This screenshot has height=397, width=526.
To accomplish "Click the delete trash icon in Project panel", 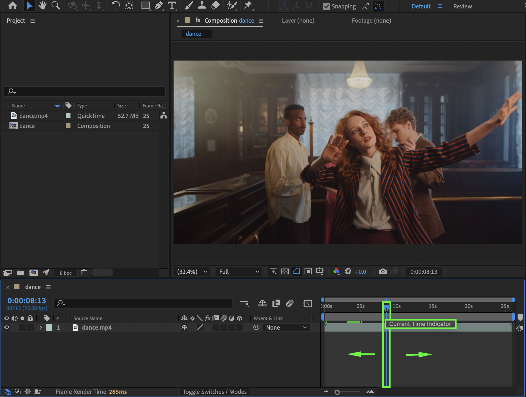I will [84, 272].
